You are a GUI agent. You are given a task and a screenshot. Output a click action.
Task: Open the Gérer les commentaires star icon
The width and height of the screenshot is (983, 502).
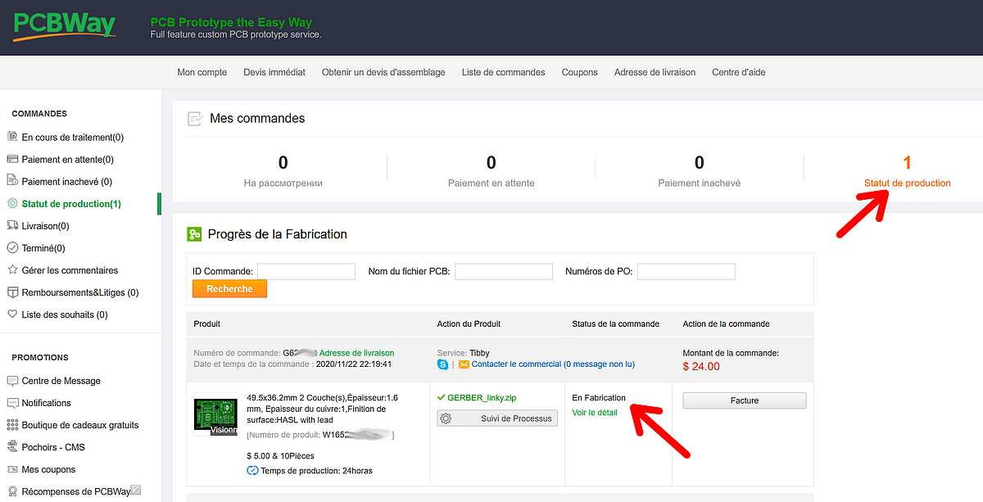point(12,269)
